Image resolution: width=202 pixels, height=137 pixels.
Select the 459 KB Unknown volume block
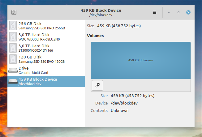(x=141, y=60)
